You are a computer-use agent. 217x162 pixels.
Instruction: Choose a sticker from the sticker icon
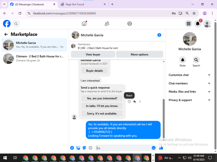pyautogui.click(x=84, y=148)
